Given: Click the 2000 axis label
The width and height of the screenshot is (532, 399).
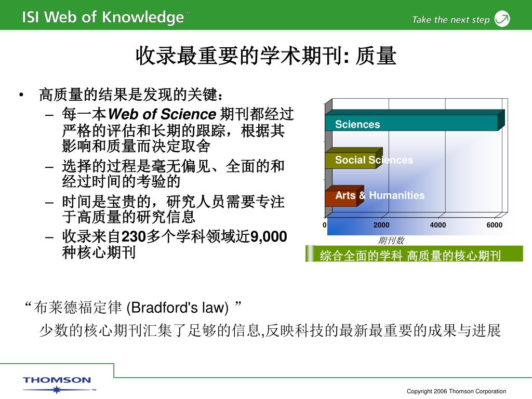Looking at the screenshot, I should [x=381, y=225].
